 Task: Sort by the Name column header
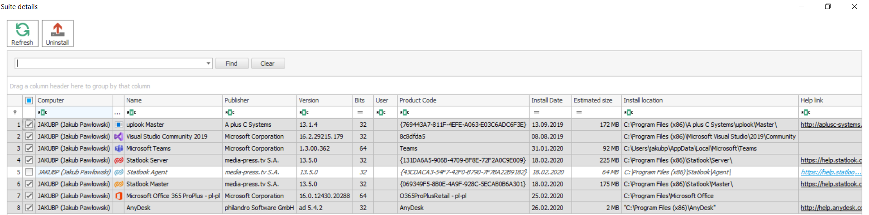[174, 100]
